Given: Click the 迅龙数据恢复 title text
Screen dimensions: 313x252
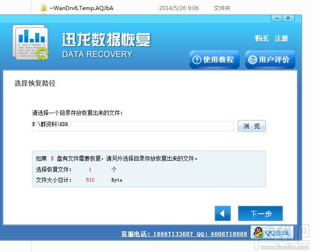Looking at the screenshot, I should pyautogui.click(x=106, y=39).
